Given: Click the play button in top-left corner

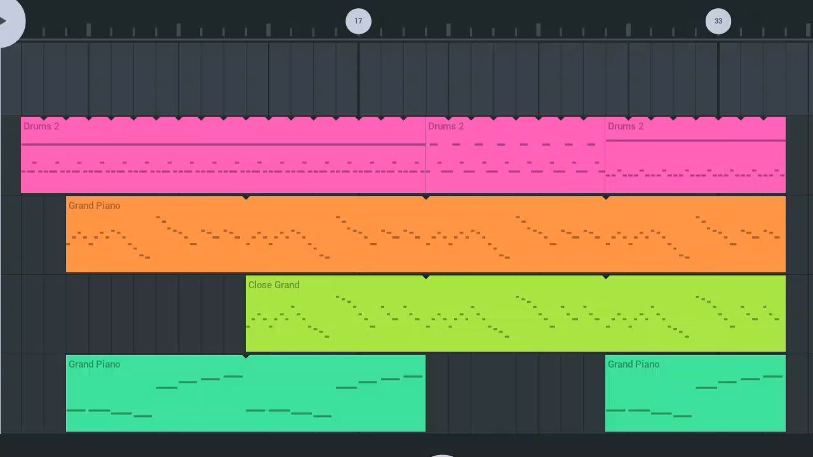Looking at the screenshot, I should 6,20.
